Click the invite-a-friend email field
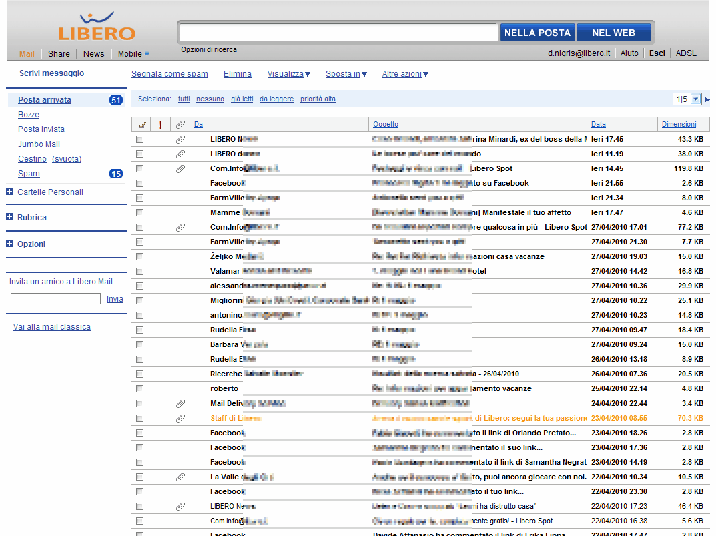 (55, 299)
